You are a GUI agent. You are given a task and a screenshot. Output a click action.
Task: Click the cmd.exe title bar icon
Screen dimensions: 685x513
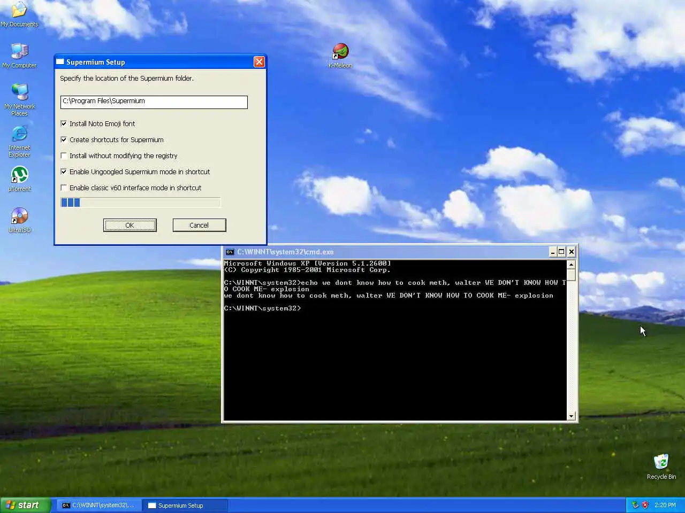[230, 252]
